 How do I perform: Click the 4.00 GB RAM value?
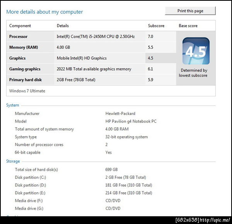click(117, 129)
